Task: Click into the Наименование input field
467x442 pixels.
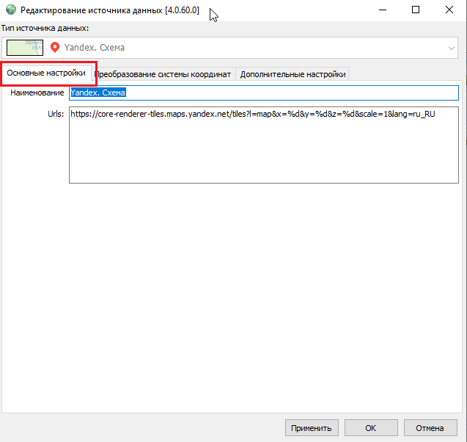Action: (264, 93)
